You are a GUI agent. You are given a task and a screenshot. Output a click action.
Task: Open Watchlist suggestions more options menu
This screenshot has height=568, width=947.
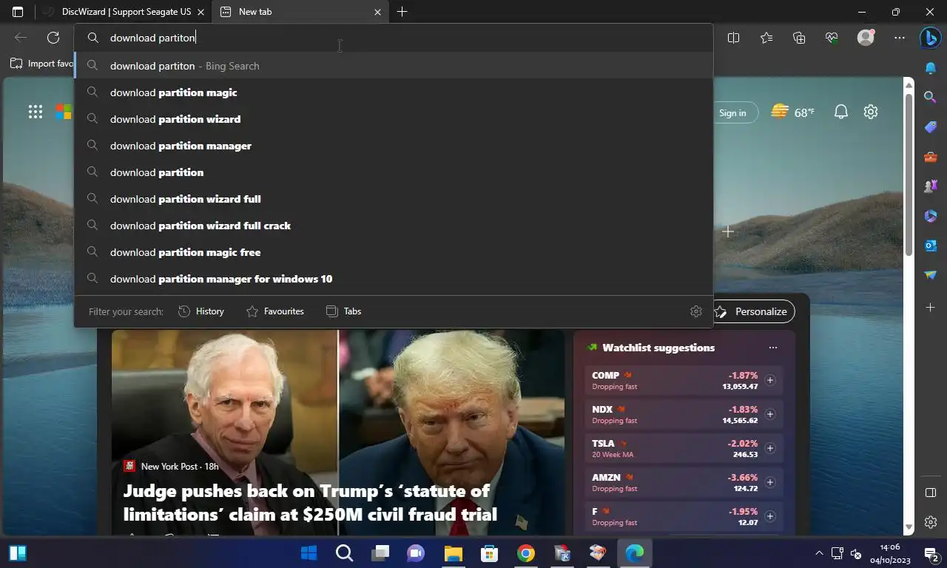click(x=773, y=348)
